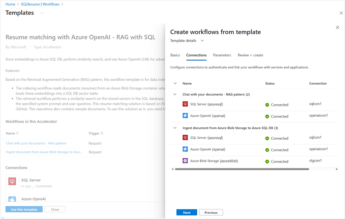The image size is (345, 219).
Task: Click large SQL Server icon in Templates Connections section
Action: (x=12, y=181)
